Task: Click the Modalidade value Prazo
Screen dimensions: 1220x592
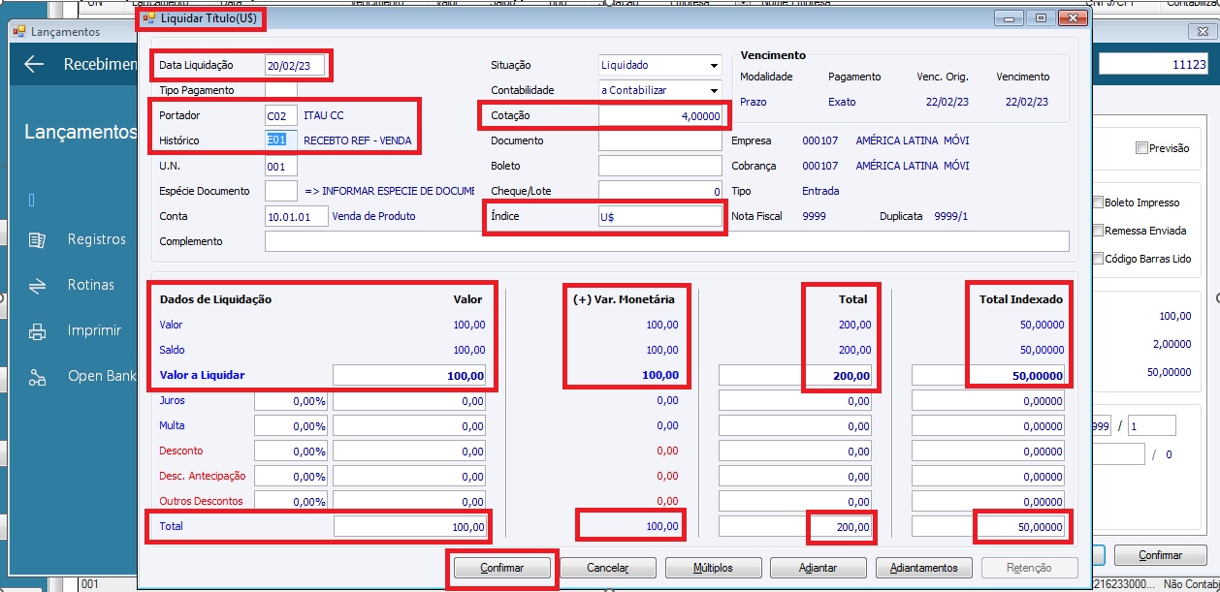Action: click(x=754, y=101)
